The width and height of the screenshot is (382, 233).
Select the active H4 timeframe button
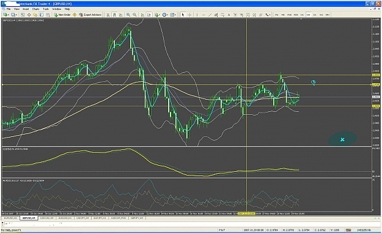point(309,15)
